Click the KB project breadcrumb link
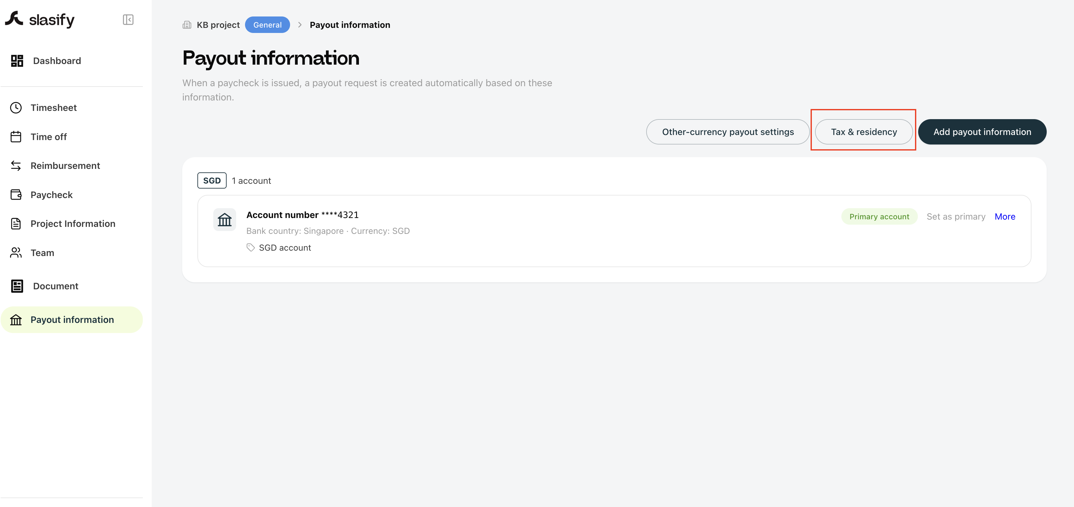Viewport: 1074px width, 507px height. coord(218,25)
